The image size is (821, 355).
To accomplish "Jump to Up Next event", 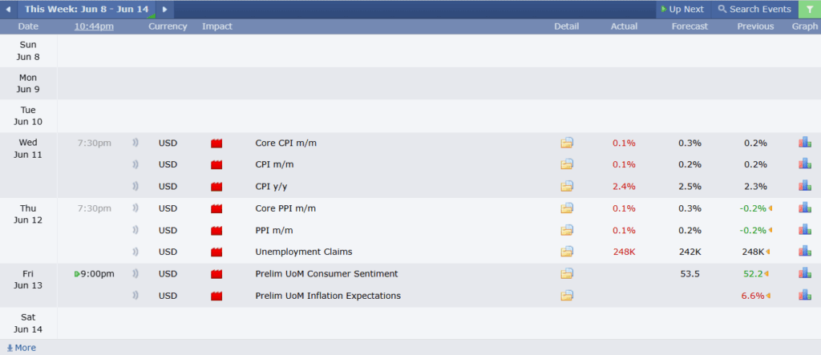I will [681, 10].
